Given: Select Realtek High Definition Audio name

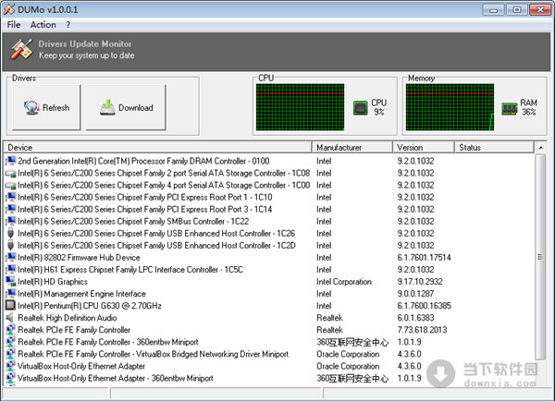Looking at the screenshot, I should (68, 318).
